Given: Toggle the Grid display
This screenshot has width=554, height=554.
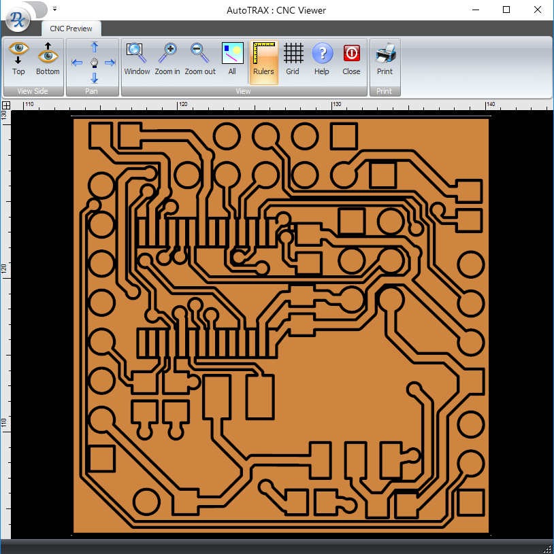Looking at the screenshot, I should click(293, 58).
